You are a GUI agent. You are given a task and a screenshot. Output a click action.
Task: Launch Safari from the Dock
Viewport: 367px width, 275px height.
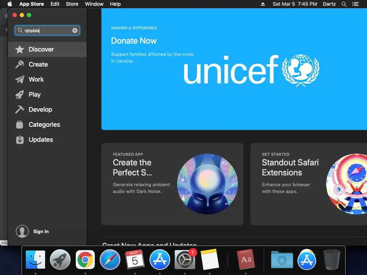110,260
